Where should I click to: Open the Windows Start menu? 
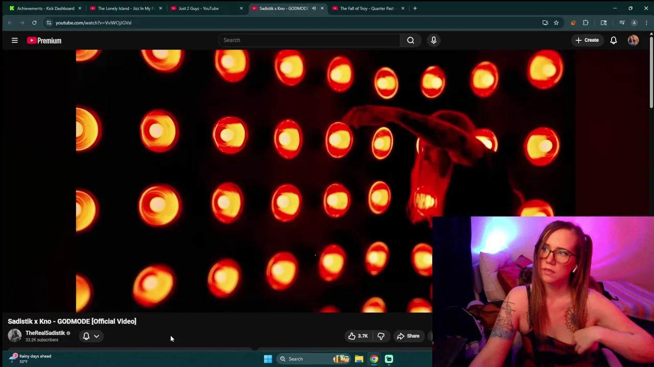(x=268, y=359)
